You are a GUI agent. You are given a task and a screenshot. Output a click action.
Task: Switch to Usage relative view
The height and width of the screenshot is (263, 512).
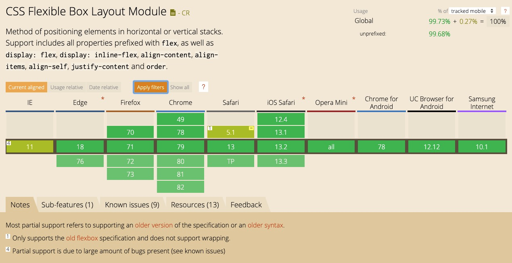coord(67,87)
